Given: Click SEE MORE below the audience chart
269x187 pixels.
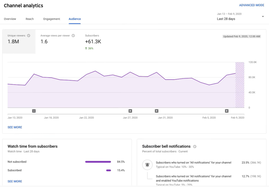Looking at the screenshot, I should pos(15,127).
